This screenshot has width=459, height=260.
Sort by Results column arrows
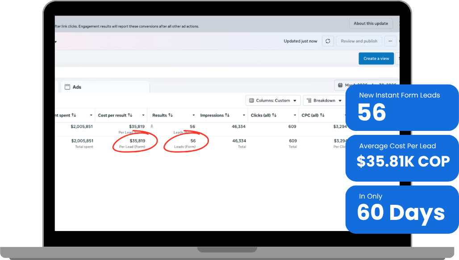(x=171, y=115)
